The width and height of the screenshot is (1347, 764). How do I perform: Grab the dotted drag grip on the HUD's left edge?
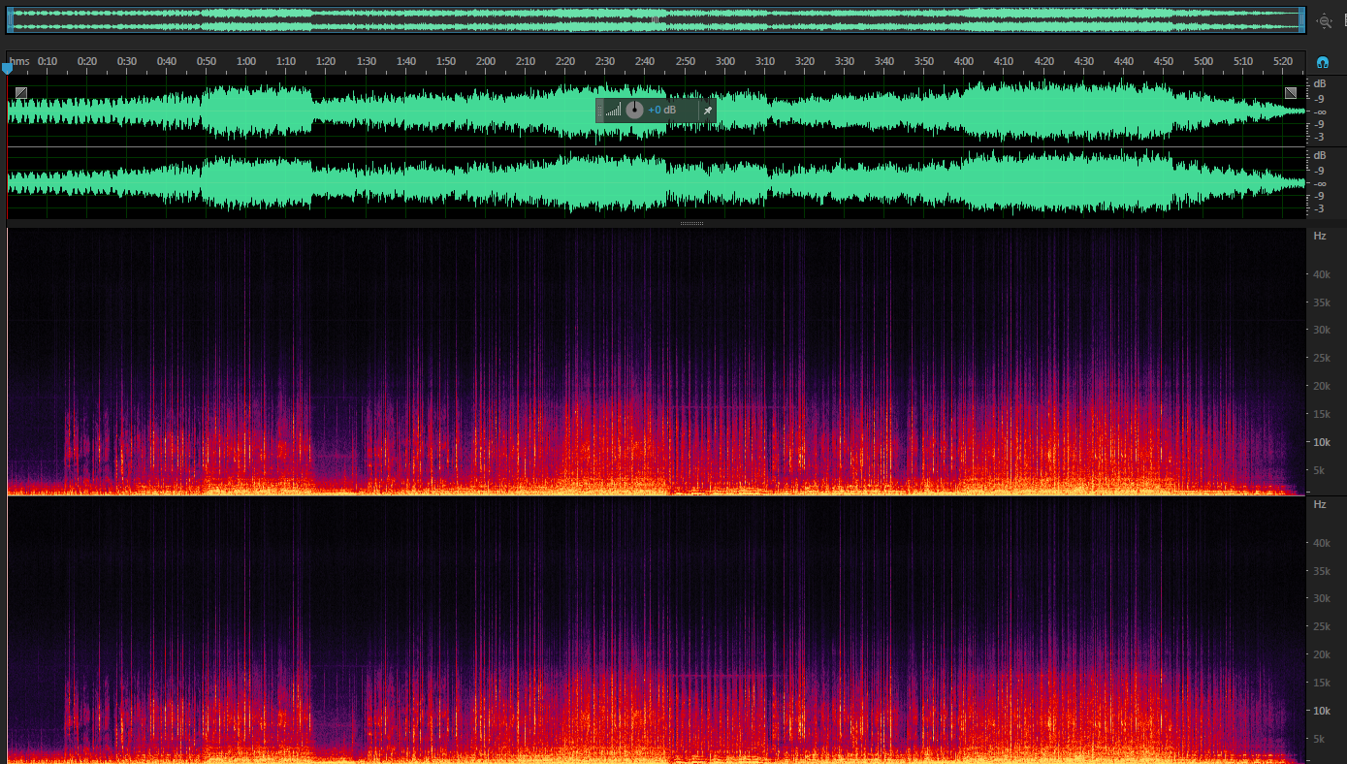[601, 110]
